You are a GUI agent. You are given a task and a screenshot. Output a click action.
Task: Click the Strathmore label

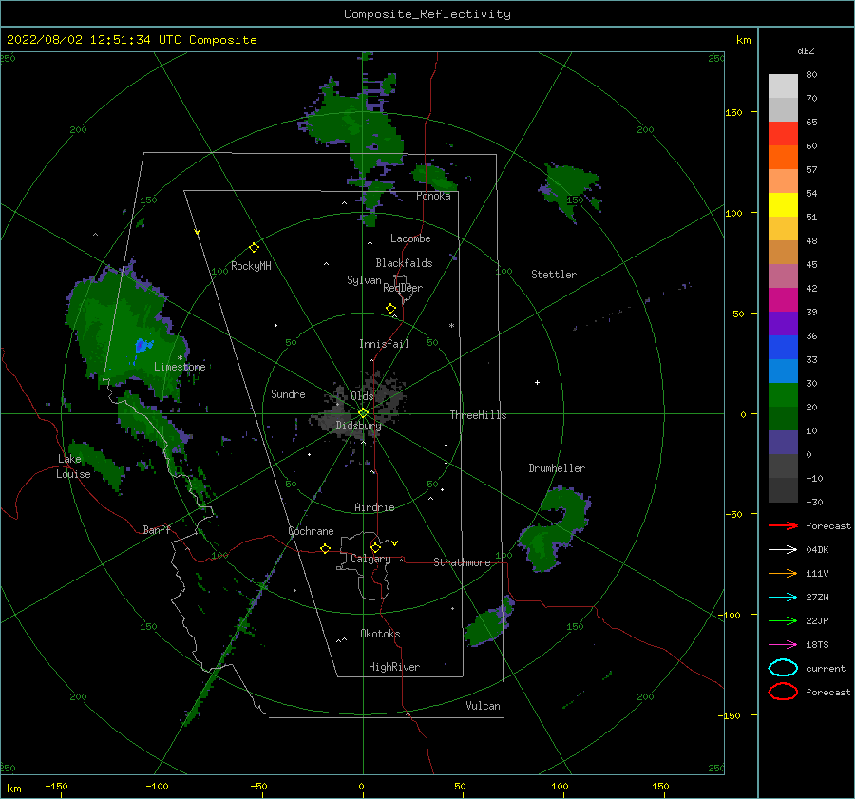(x=462, y=562)
